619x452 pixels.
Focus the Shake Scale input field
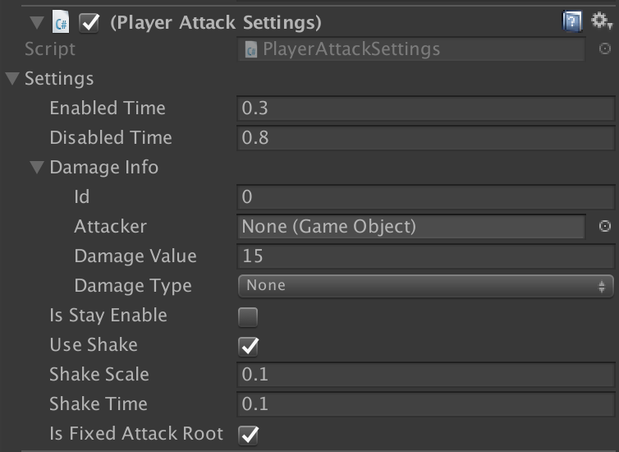point(426,374)
